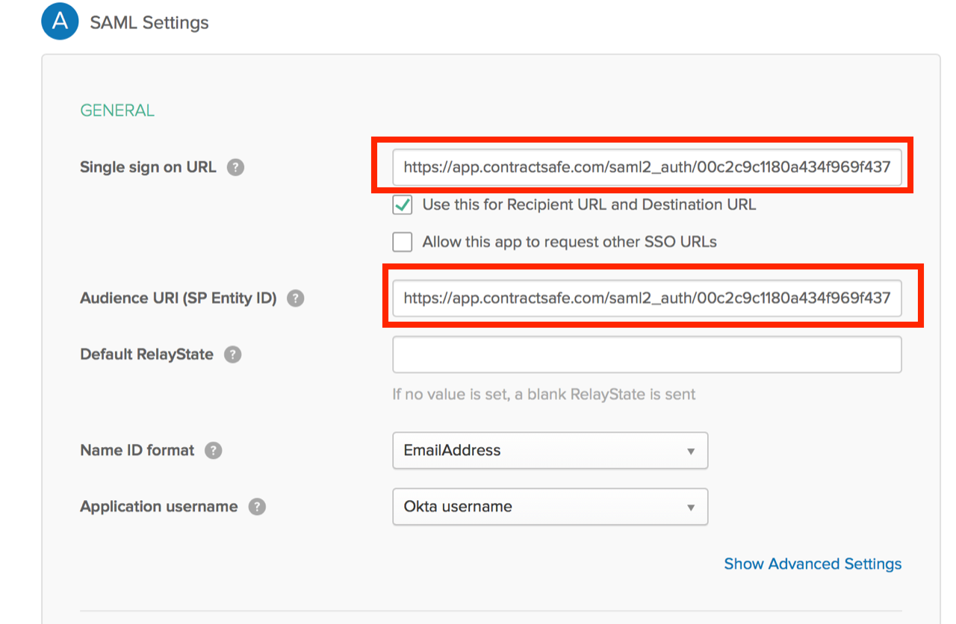The image size is (956, 624).
Task: Click the blue A step badge
Action: 59,21
